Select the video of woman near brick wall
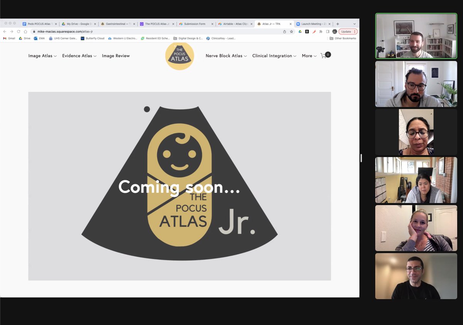The height and width of the screenshot is (325, 463). click(416, 180)
